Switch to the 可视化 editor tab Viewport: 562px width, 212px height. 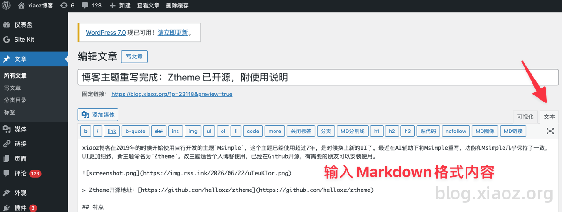point(525,117)
